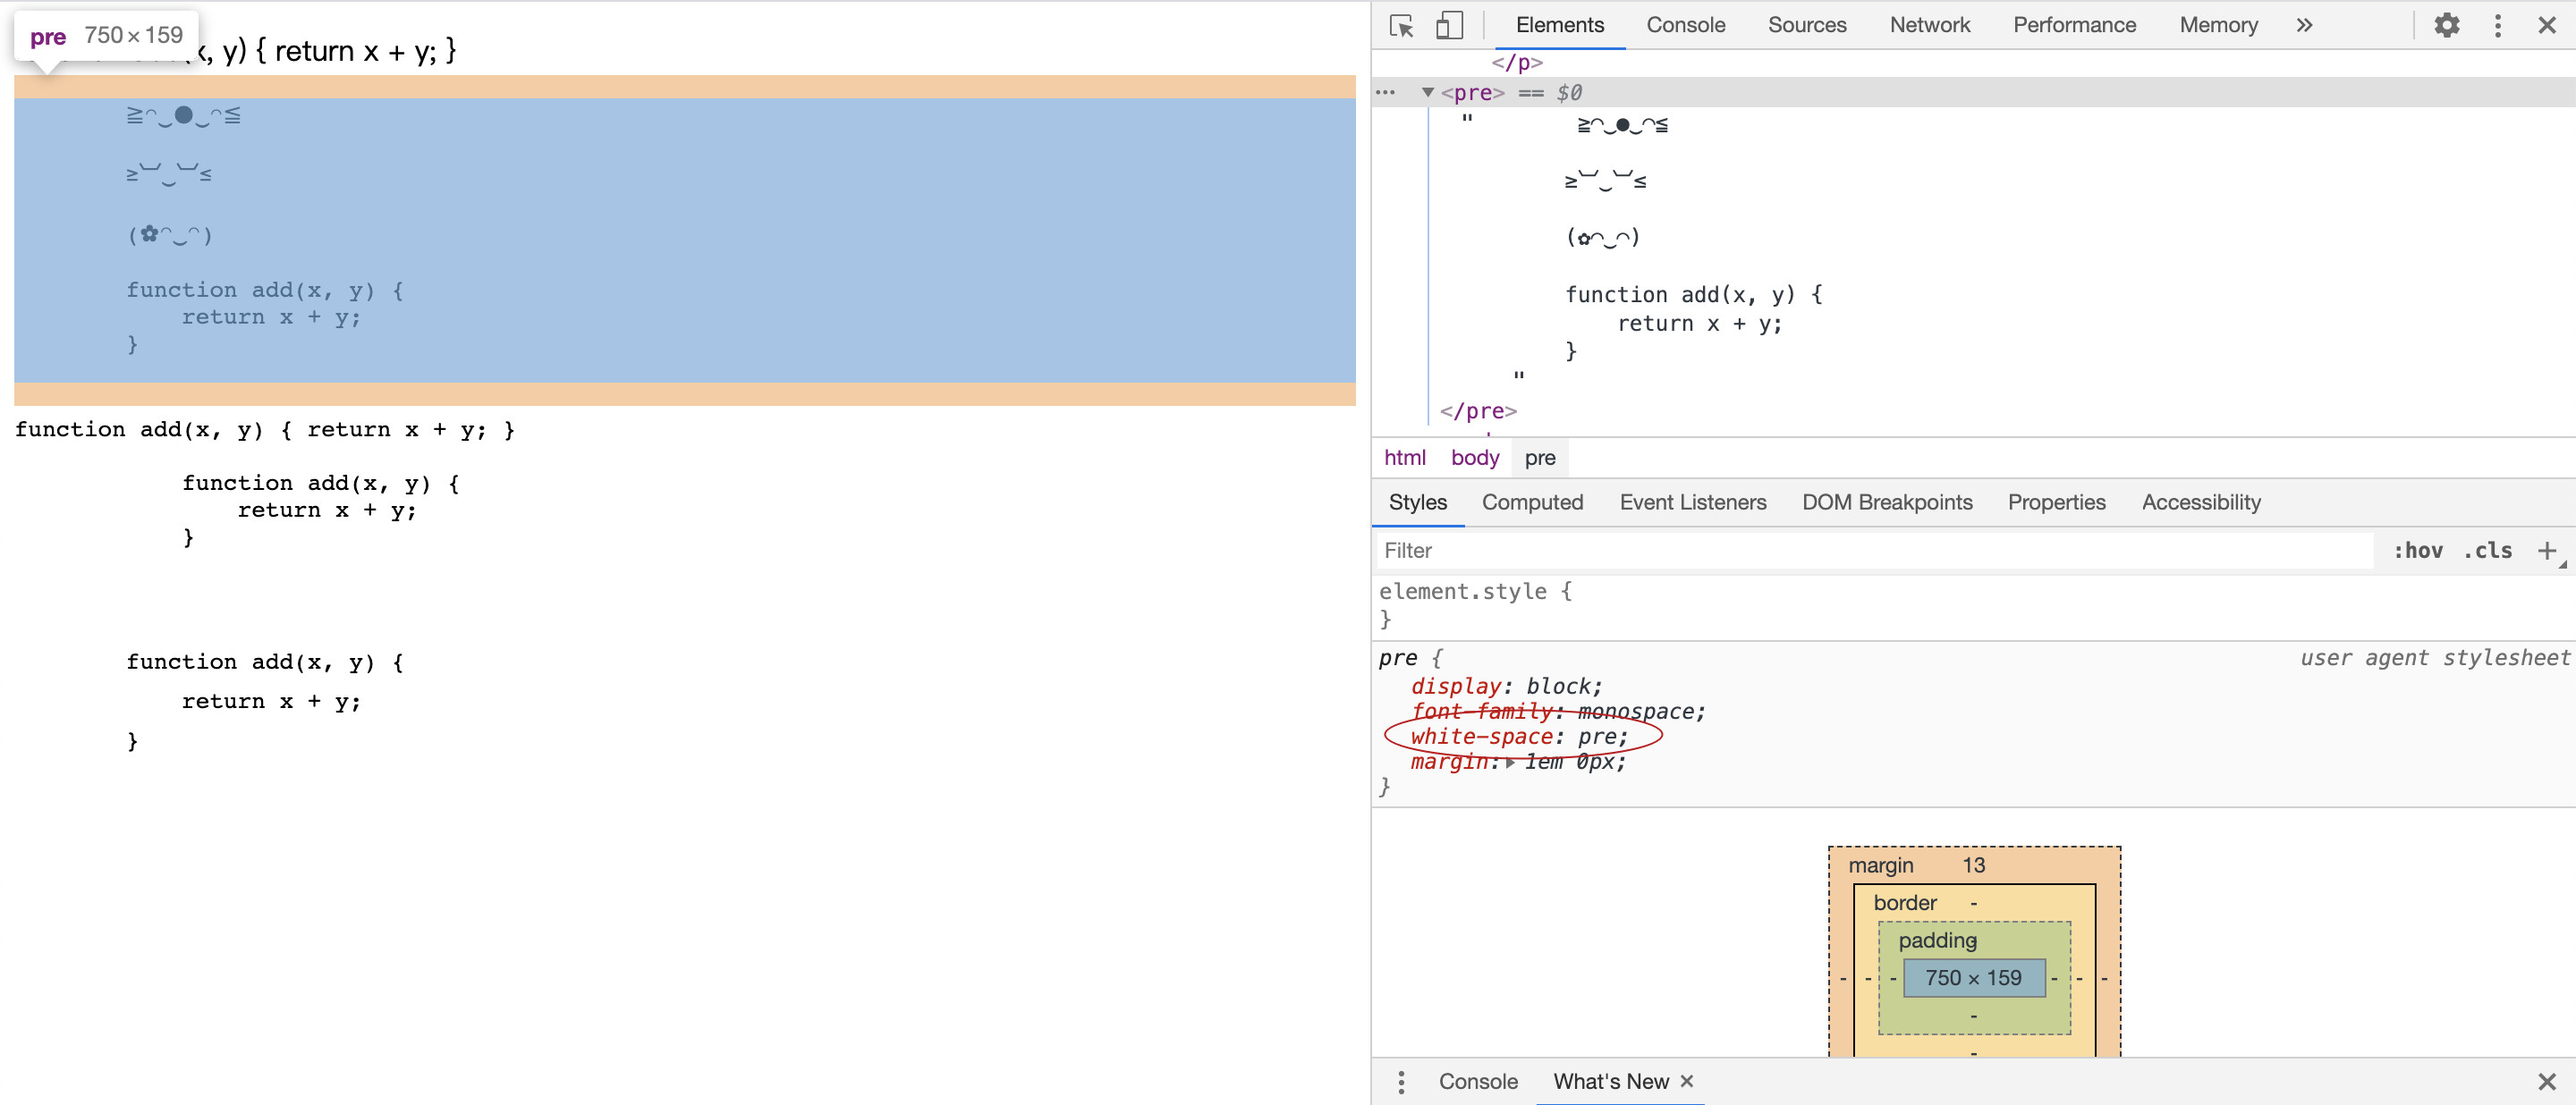Click the 750 × 159 content box

click(x=1973, y=978)
